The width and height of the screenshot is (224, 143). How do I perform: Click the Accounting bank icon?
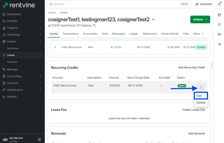coord(4,76)
